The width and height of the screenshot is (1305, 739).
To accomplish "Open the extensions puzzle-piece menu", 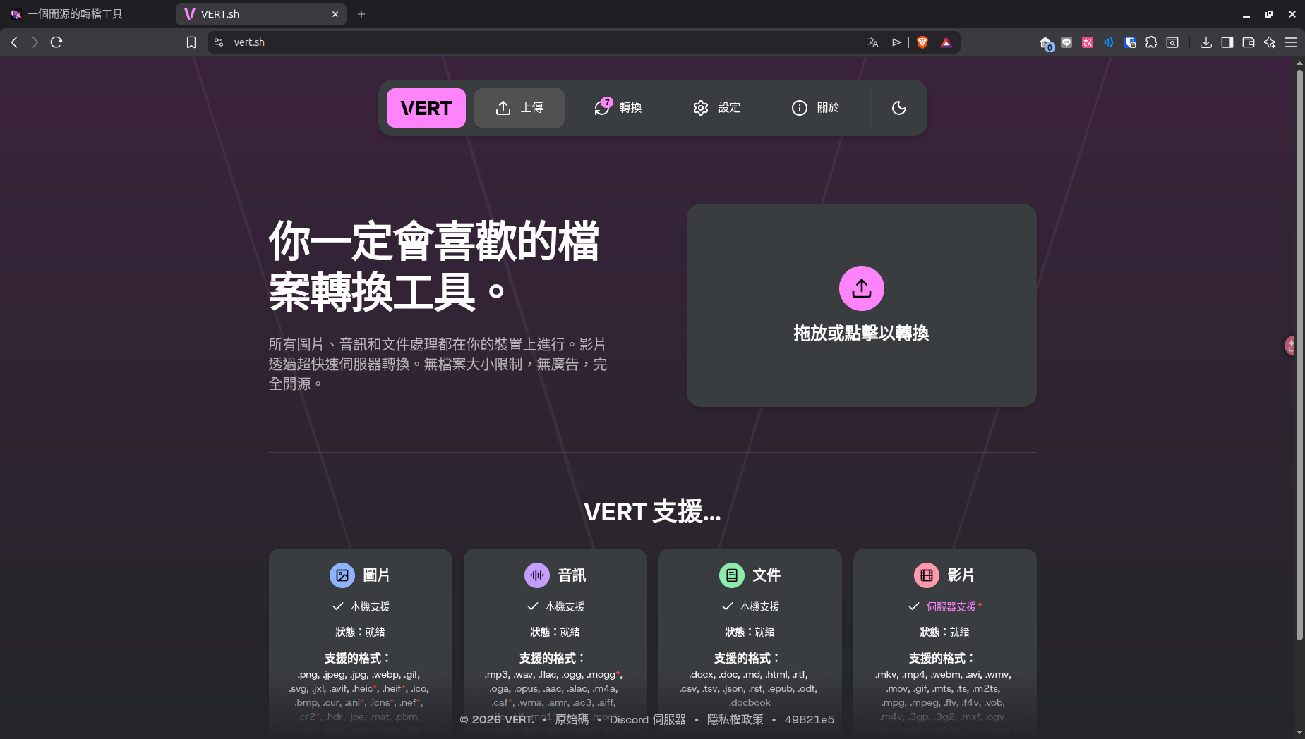I will (1151, 42).
